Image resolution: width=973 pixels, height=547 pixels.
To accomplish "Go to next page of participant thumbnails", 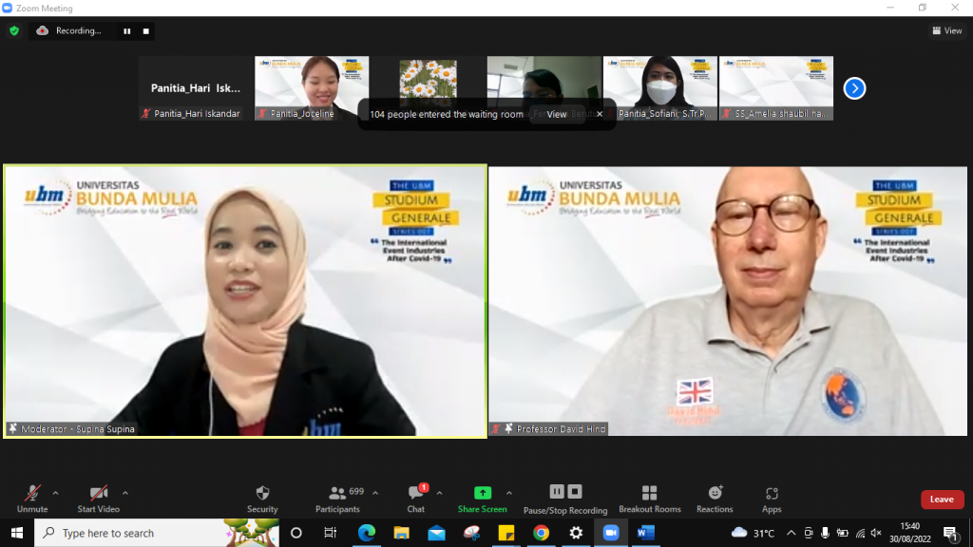I will click(x=854, y=88).
